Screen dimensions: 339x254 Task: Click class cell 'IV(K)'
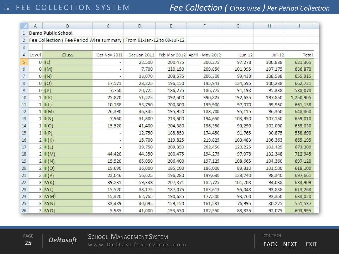[x=68, y=183]
